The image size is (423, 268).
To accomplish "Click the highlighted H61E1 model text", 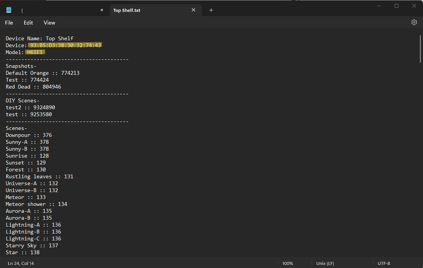I will pyautogui.click(x=35, y=52).
